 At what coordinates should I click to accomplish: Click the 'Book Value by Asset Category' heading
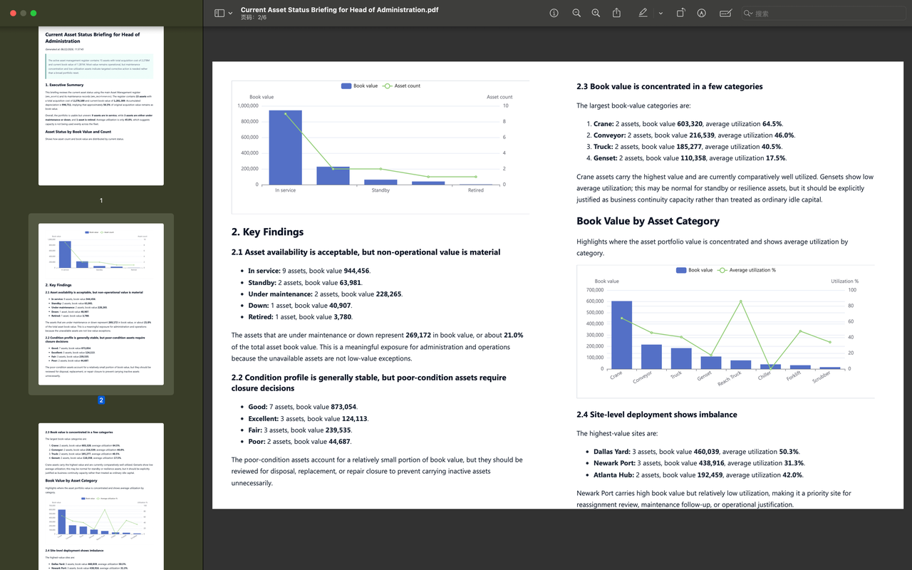[648, 222]
